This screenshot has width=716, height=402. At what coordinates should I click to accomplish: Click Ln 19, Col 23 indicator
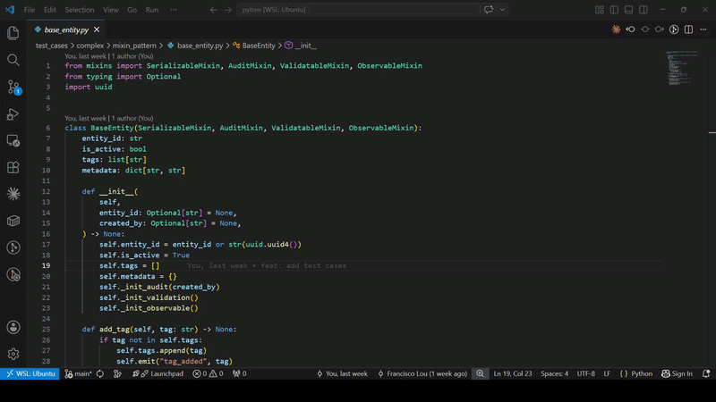pos(513,373)
